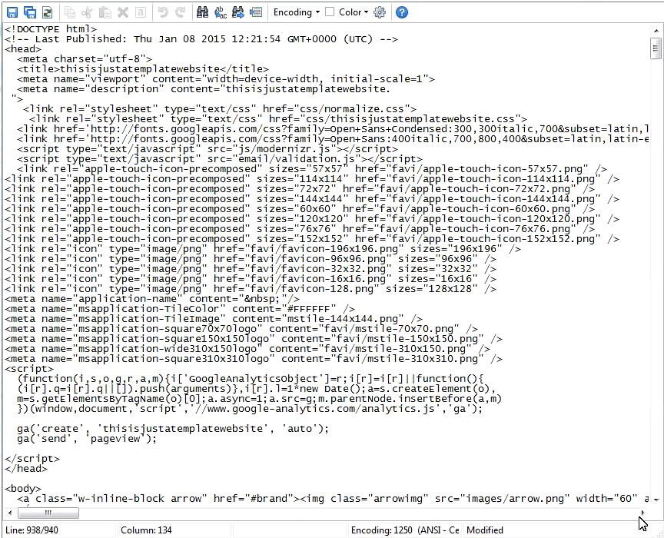Click the vertical scrollbar down arrow
This screenshot has width=664, height=538.
click(656, 500)
